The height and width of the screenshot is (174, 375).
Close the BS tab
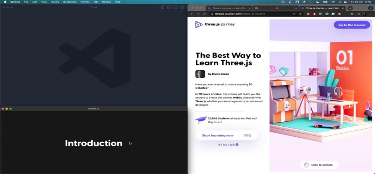(x=296, y=8)
